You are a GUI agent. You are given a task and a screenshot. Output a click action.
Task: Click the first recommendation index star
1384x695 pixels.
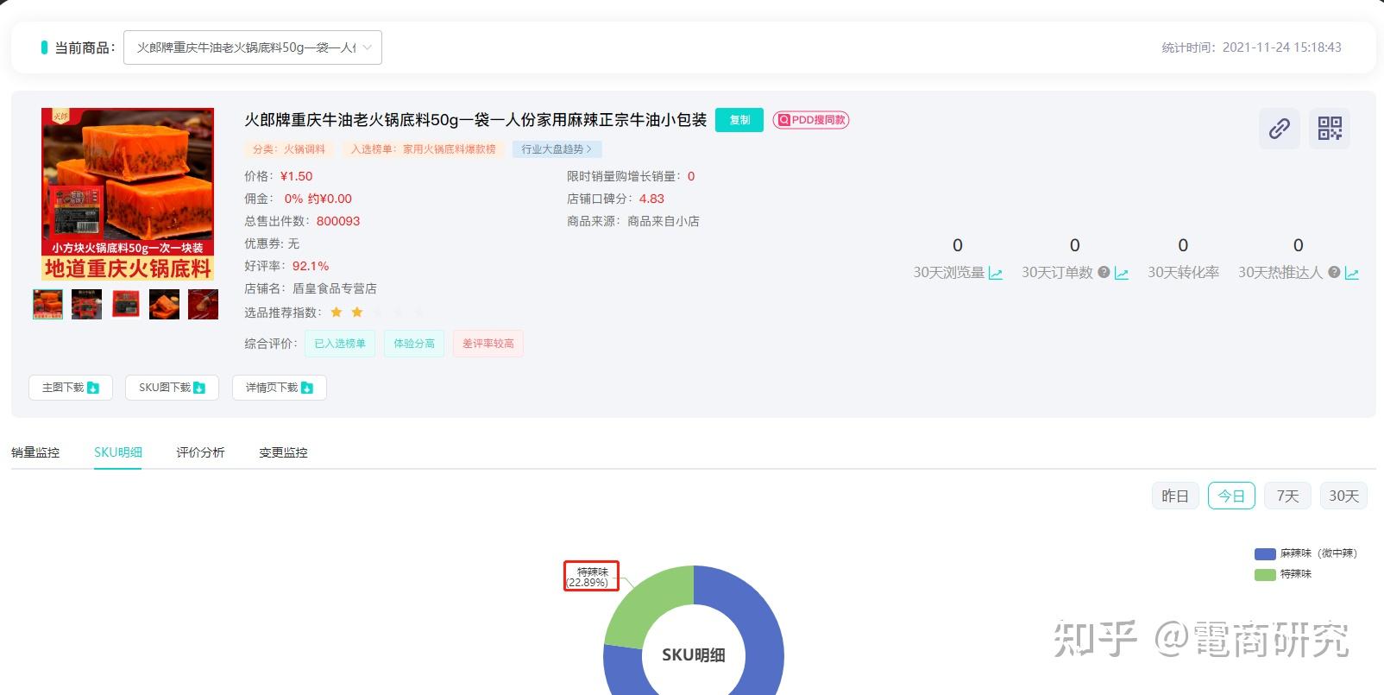pos(337,312)
